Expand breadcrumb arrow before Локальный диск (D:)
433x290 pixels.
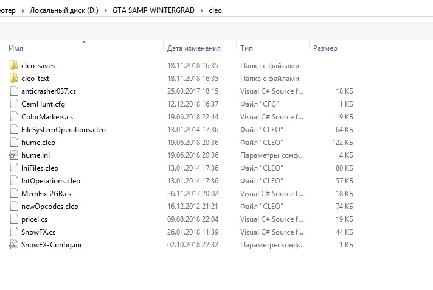pyautogui.click(x=23, y=11)
